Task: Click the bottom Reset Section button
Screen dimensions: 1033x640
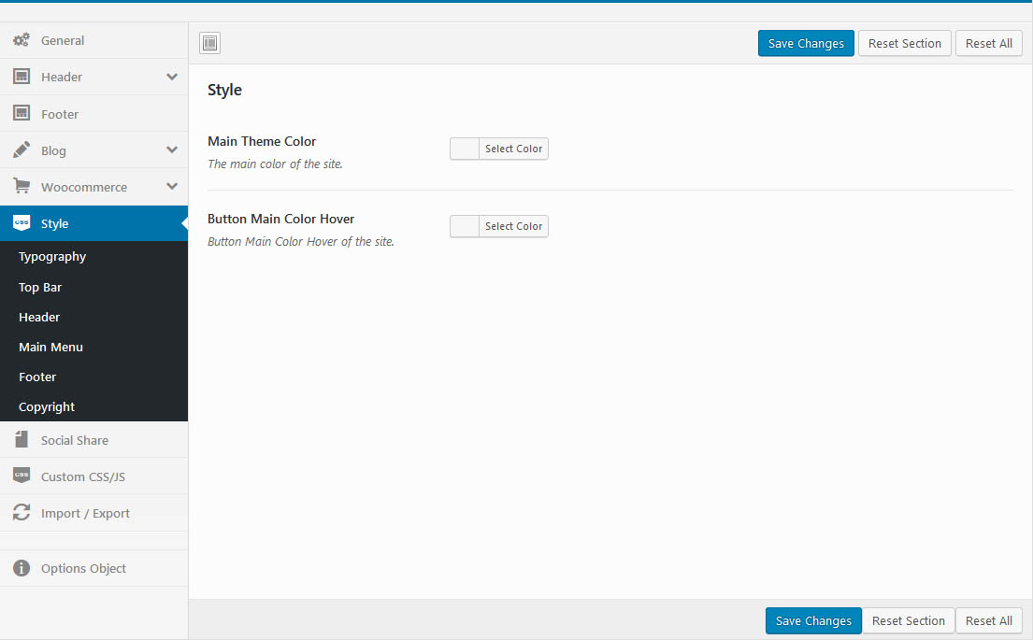Action: 908,620
